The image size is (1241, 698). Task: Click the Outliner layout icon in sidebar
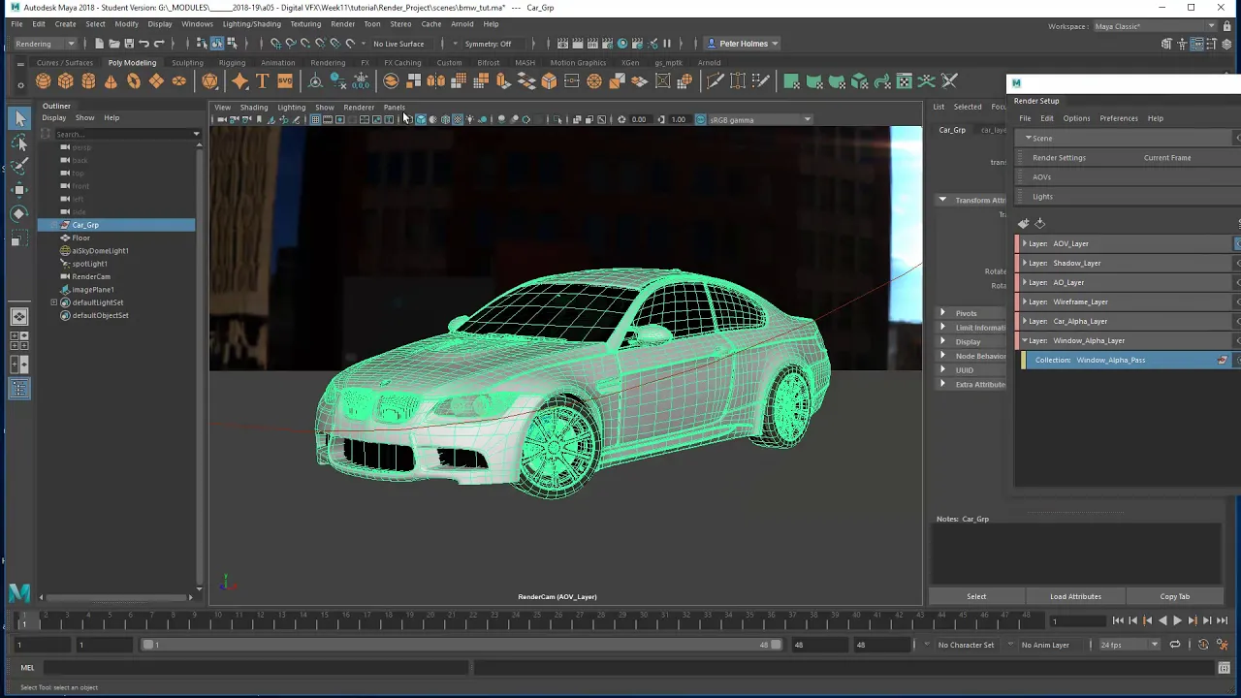pos(19,389)
